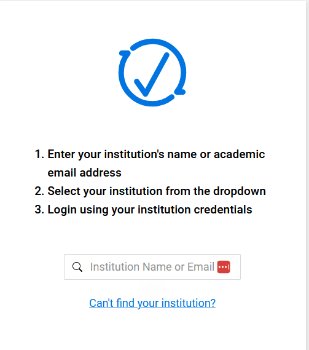Open the red password manager icon

tap(224, 267)
